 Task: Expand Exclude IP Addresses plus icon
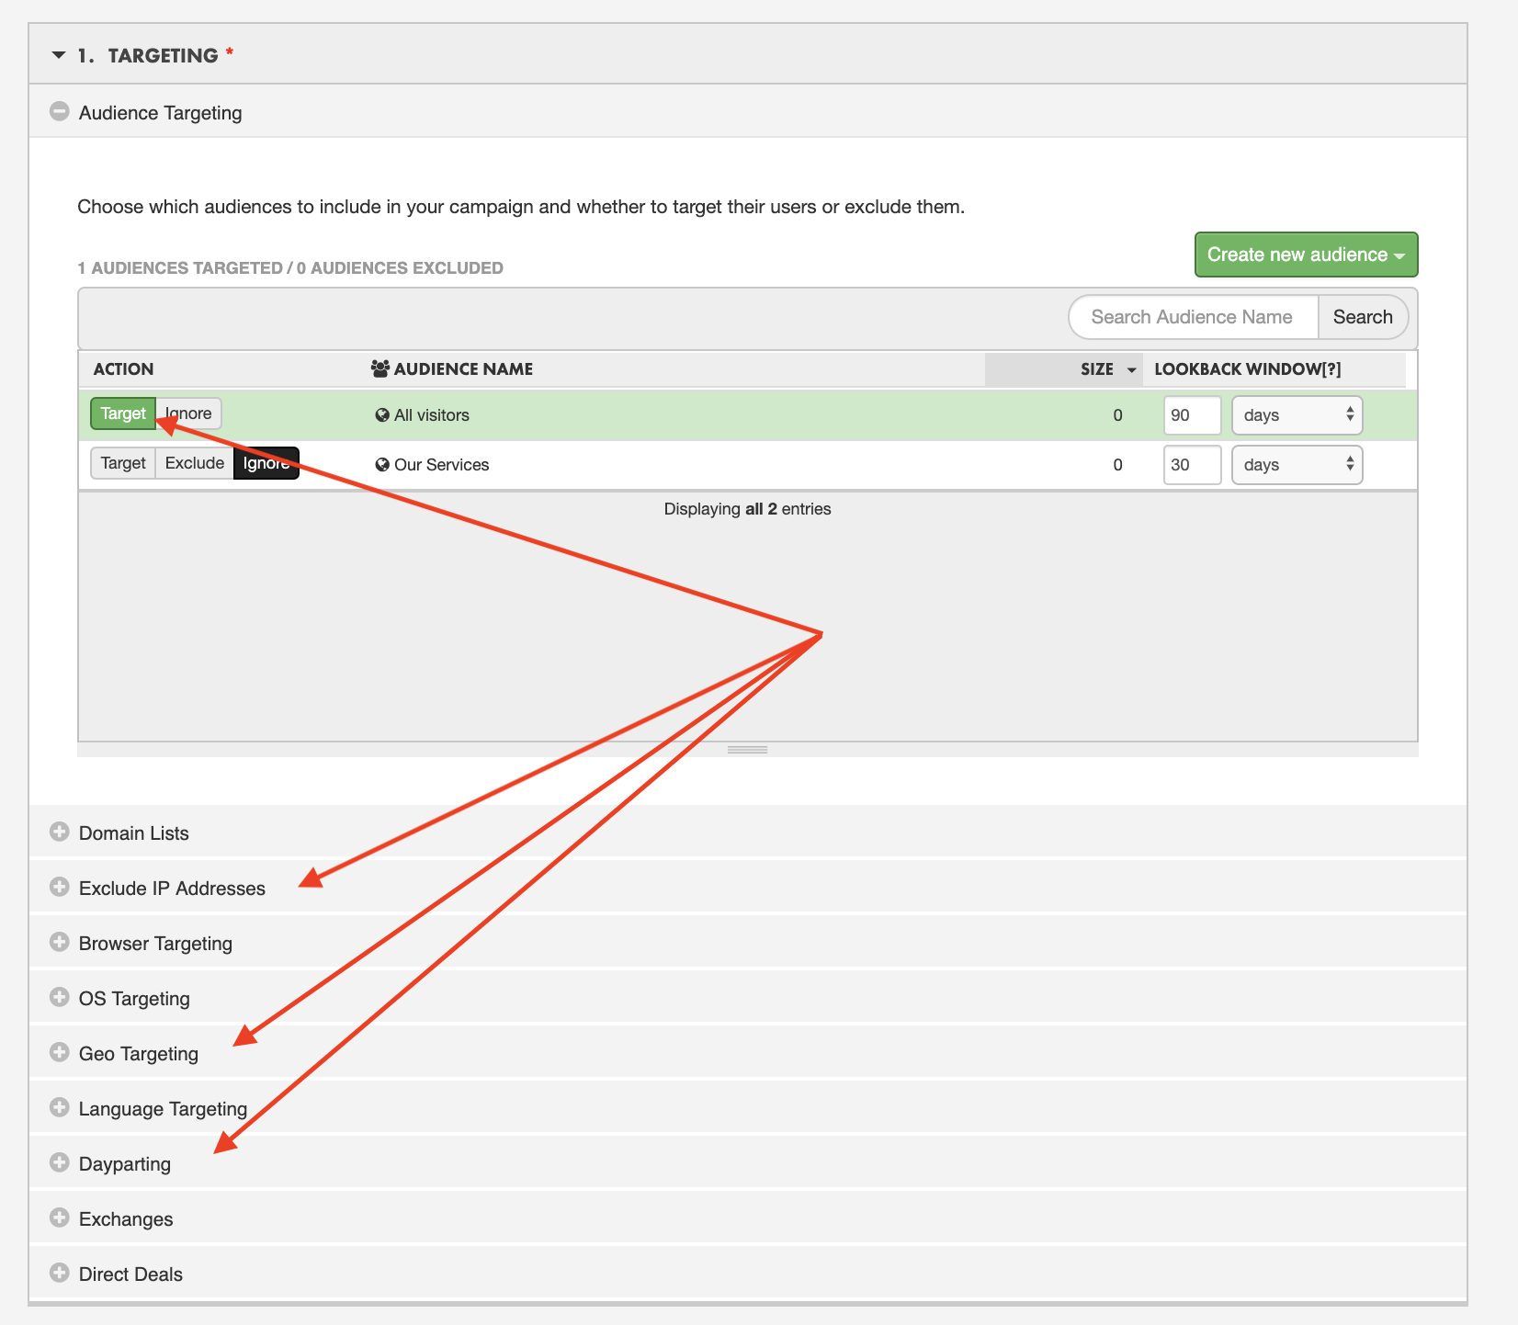pos(60,887)
